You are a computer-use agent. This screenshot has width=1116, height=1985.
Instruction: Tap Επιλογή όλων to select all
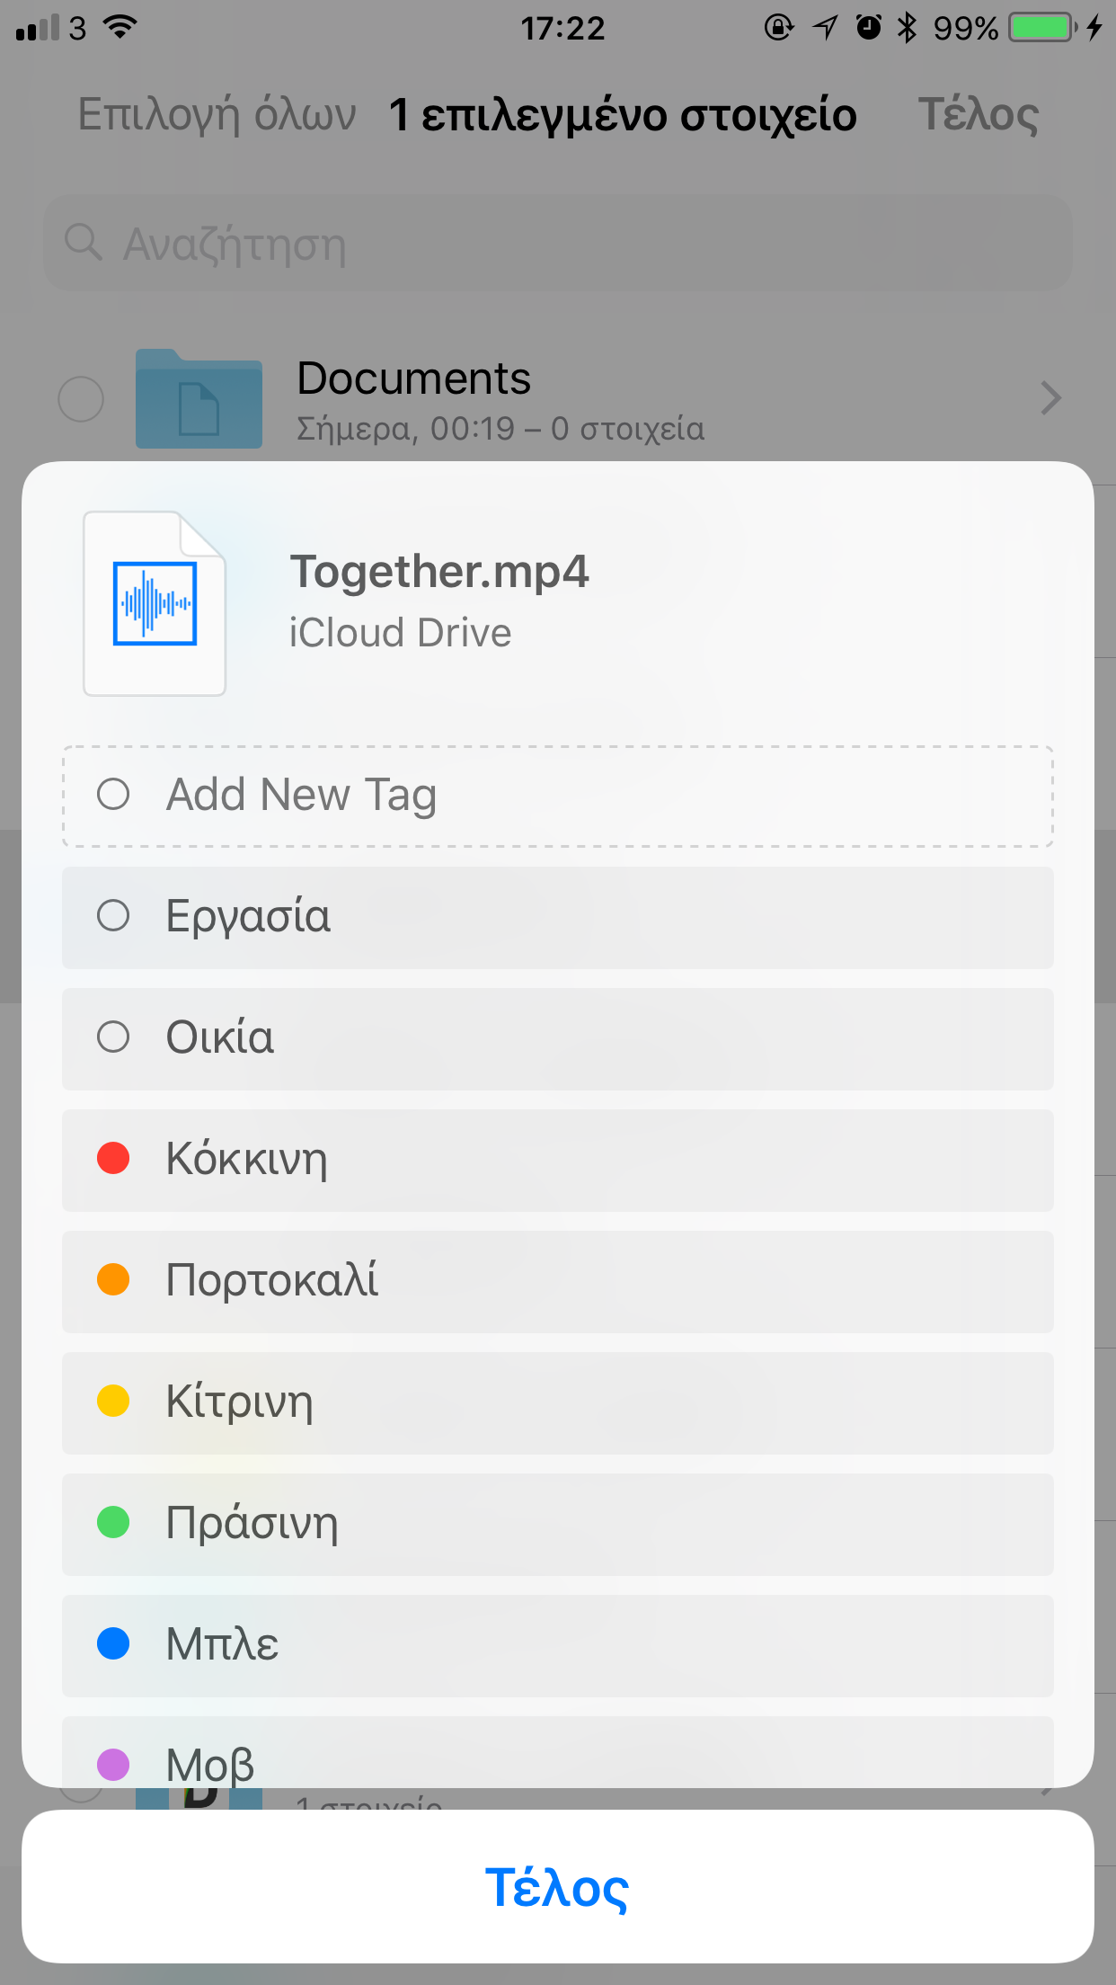tap(217, 115)
